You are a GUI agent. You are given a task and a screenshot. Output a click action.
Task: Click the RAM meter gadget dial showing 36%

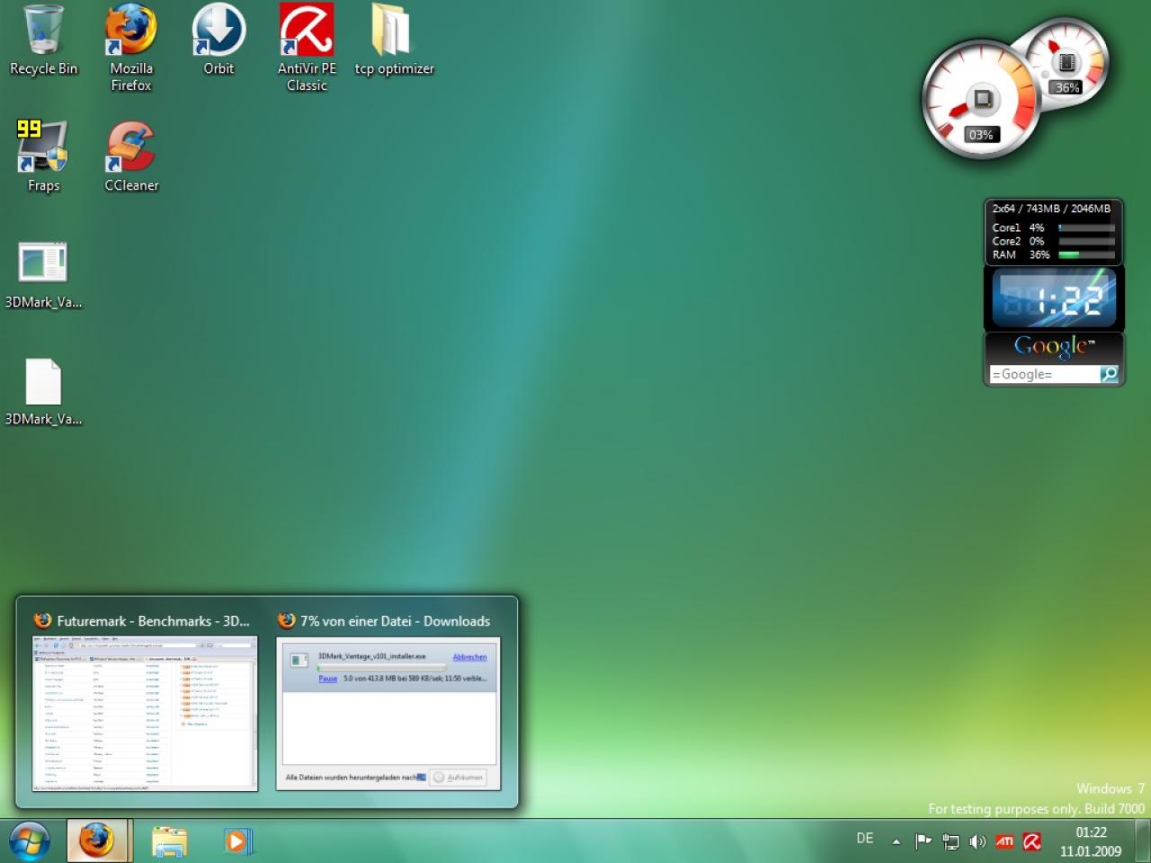1066,61
